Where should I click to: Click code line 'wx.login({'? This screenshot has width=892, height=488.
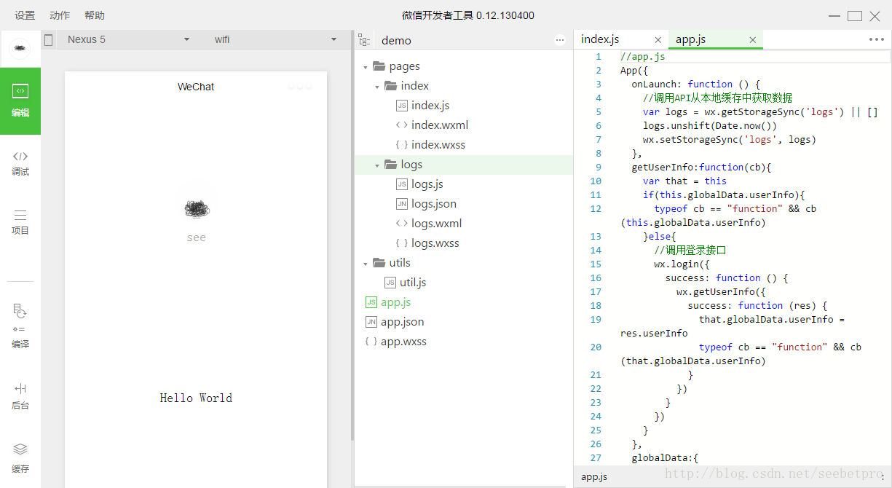click(x=682, y=264)
